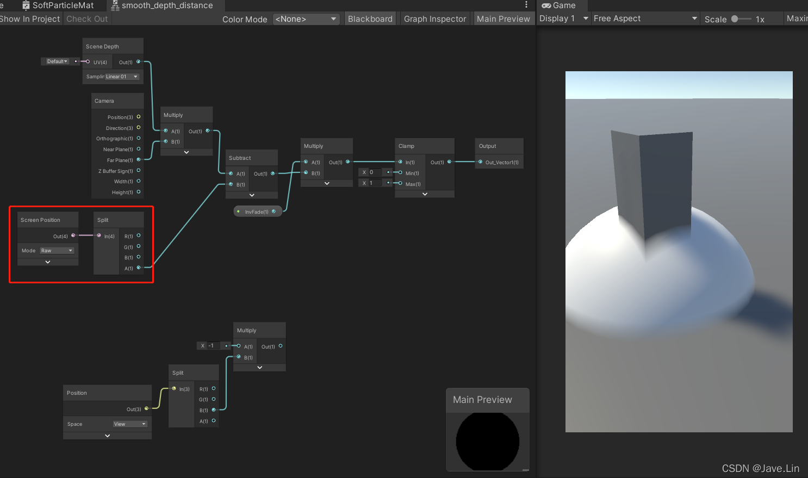The height and width of the screenshot is (478, 808).
Task: Toggle the Blackboard panel
Action: pyautogui.click(x=370, y=18)
